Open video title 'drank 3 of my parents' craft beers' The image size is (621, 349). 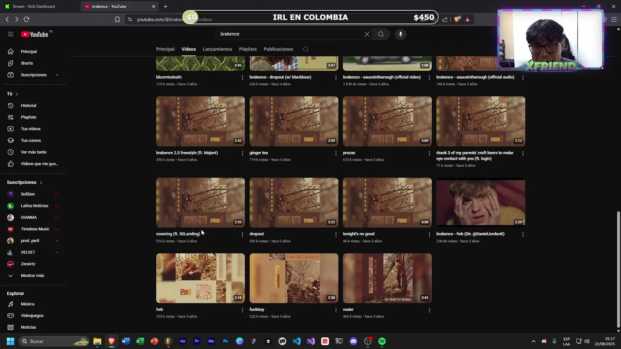pos(474,156)
